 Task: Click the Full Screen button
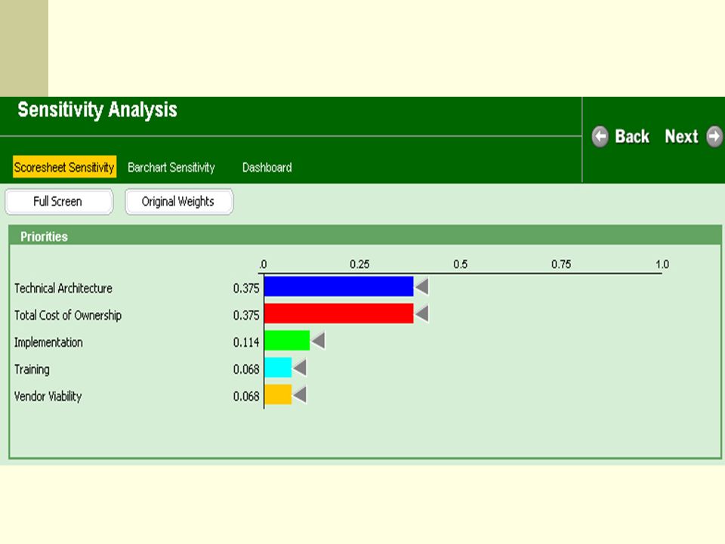click(59, 202)
